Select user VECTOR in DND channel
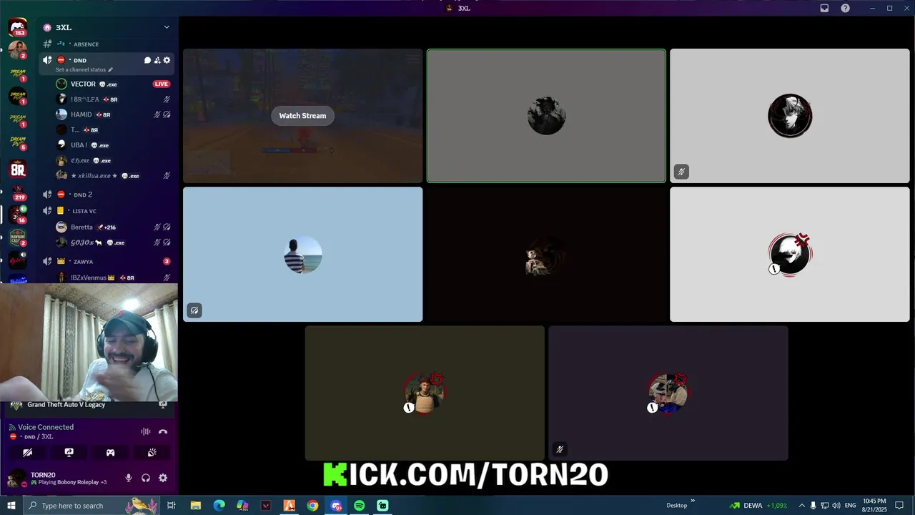The image size is (915, 515). coord(113,84)
